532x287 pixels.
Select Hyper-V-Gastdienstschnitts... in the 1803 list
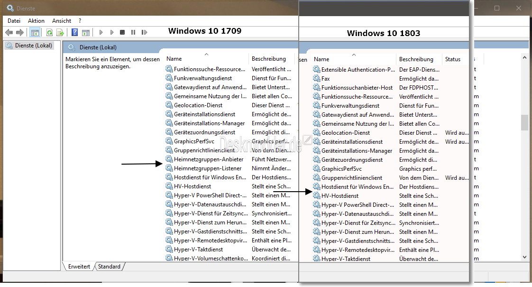coord(358,241)
